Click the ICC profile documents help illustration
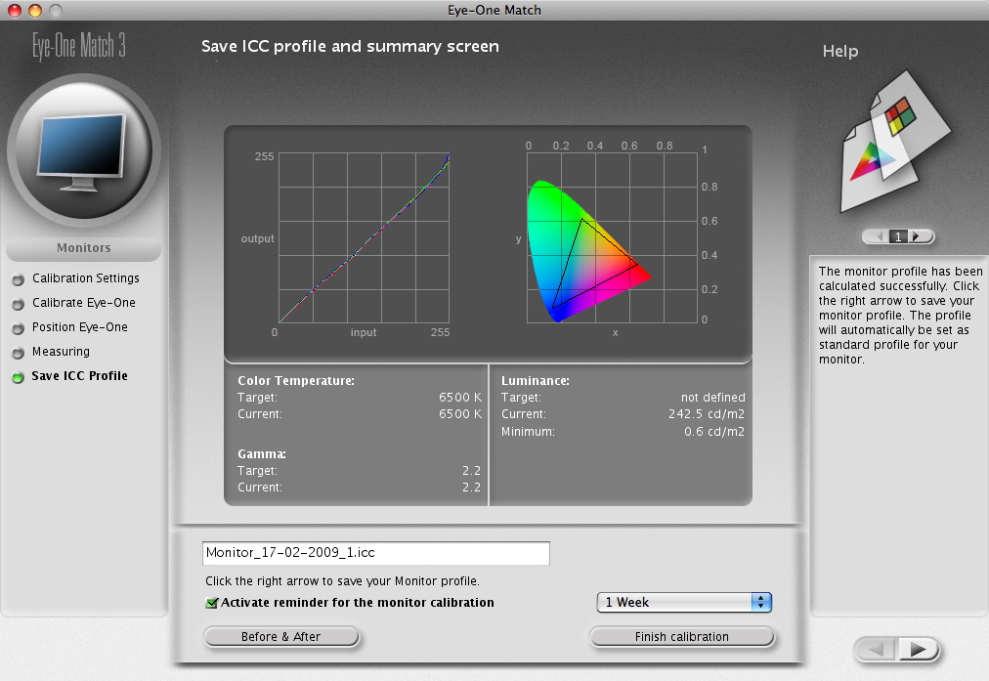The width and height of the screenshot is (989, 681). (x=896, y=142)
